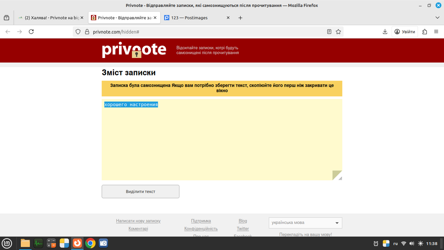Open brightness tray icon

coord(420,243)
